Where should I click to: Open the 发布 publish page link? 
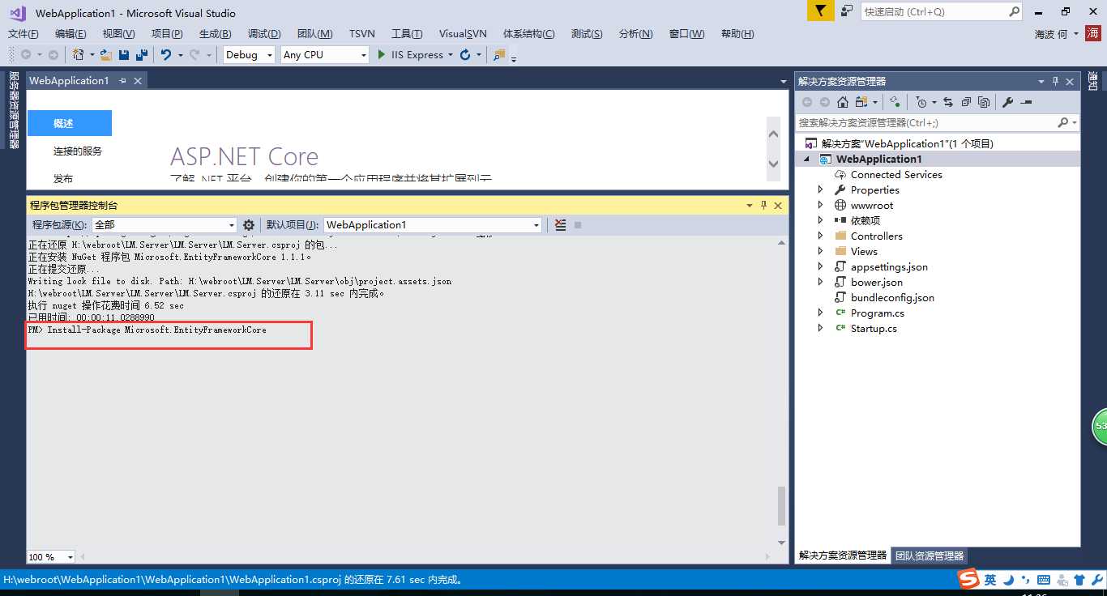pyautogui.click(x=63, y=178)
